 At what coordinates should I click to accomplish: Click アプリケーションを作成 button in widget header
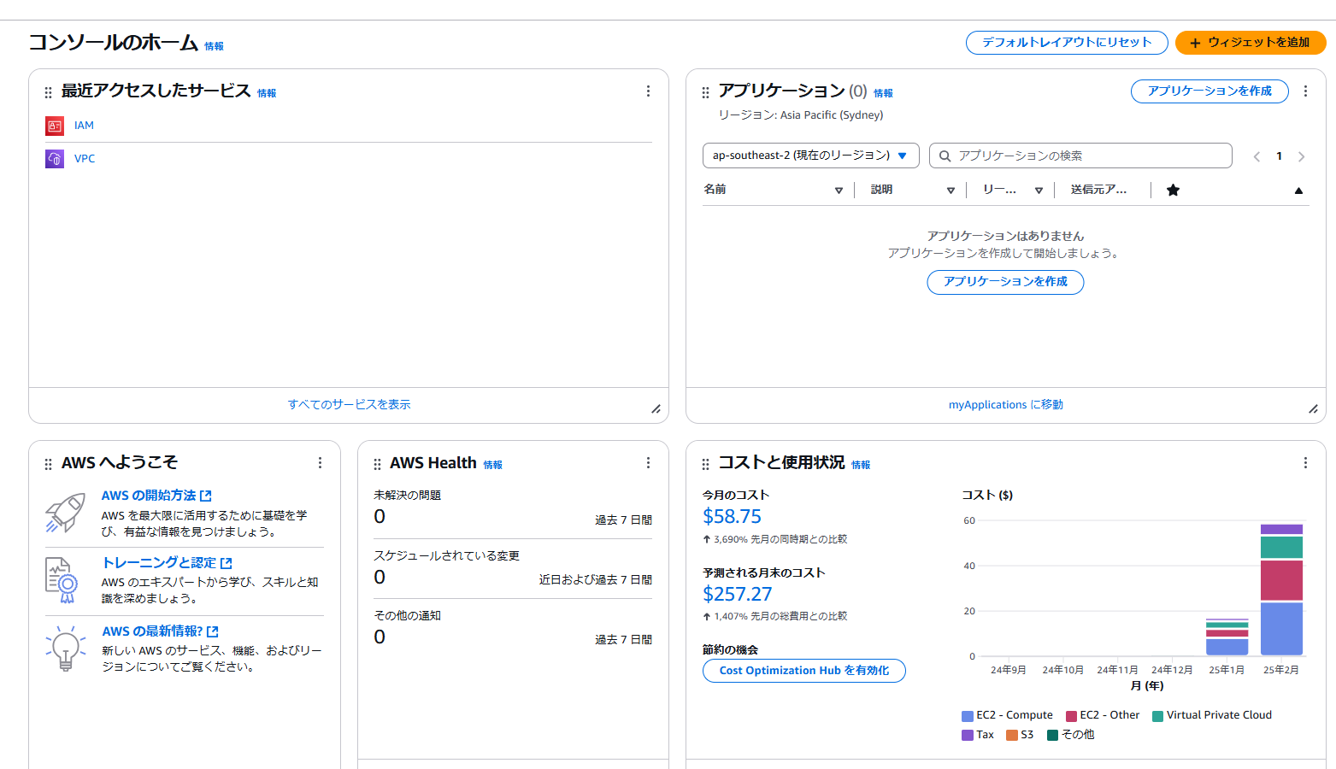[1209, 91]
